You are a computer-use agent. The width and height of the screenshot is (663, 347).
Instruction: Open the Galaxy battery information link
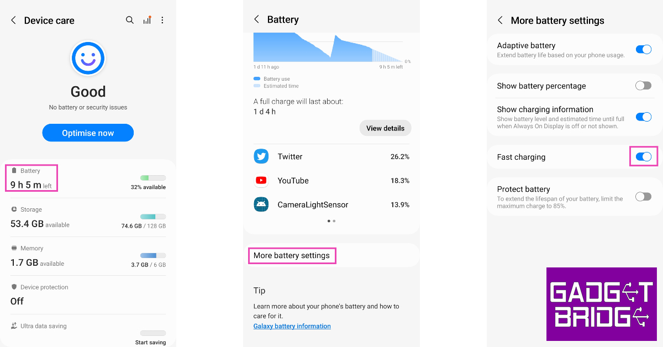click(292, 326)
